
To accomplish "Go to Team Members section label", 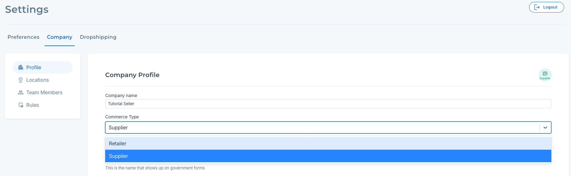I will pos(44,92).
